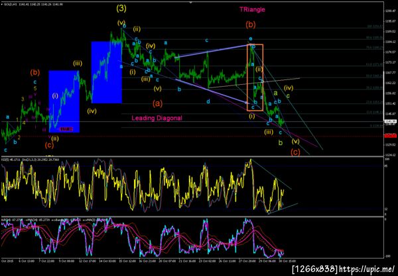Select the yellow number 3 wave label
Viewport: 398px width, 276px height.
tap(23, 99)
